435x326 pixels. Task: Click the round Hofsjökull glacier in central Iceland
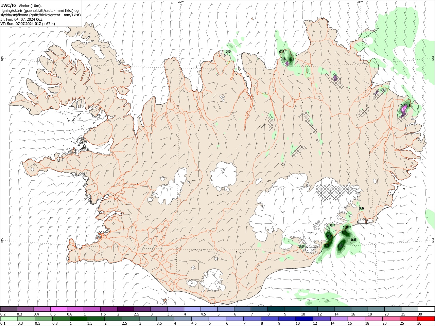coord(223,176)
